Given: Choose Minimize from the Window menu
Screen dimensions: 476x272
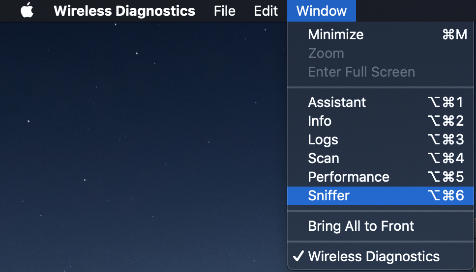Looking at the screenshot, I should [x=336, y=35].
